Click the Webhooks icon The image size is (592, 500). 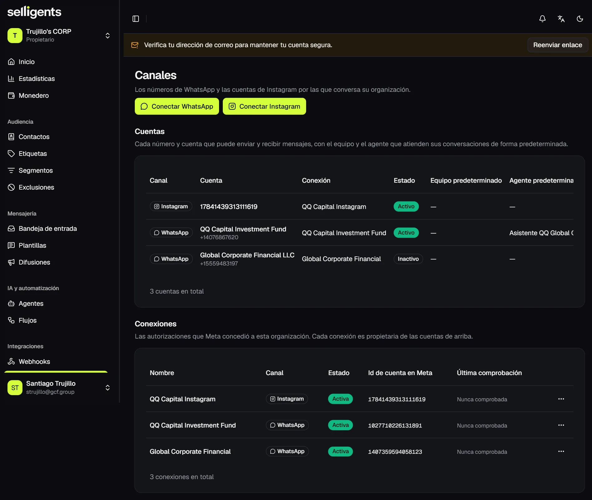coord(11,362)
